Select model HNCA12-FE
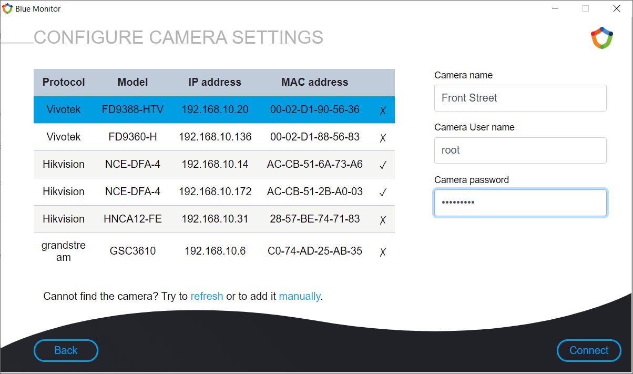 click(x=132, y=219)
